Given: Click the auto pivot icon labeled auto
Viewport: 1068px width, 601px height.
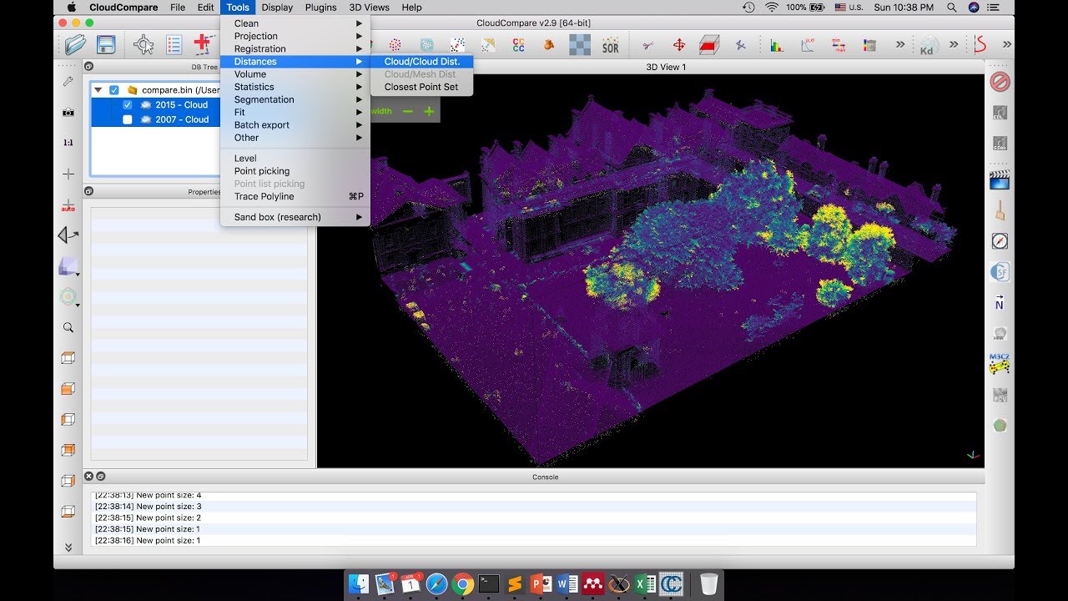Looking at the screenshot, I should [68, 205].
